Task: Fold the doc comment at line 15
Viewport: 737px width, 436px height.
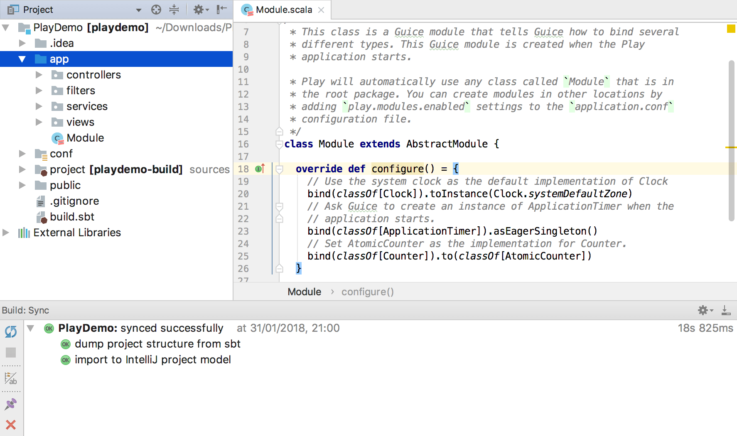Action: pyautogui.click(x=279, y=132)
